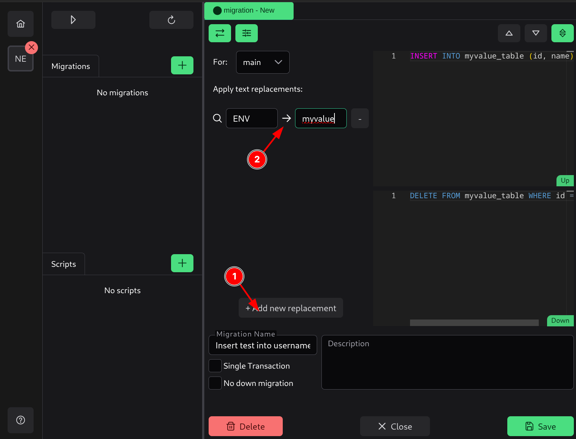Open the 'For: main' dropdown

(263, 62)
